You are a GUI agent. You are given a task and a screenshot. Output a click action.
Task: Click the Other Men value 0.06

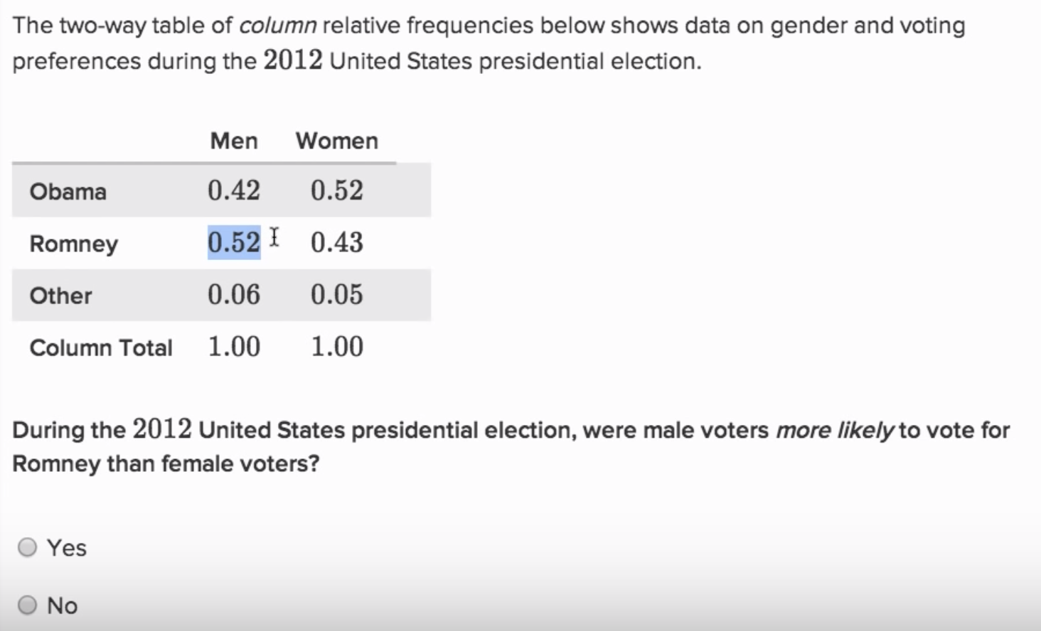point(234,294)
